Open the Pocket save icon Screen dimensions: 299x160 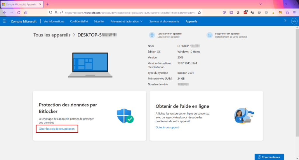click(x=224, y=13)
